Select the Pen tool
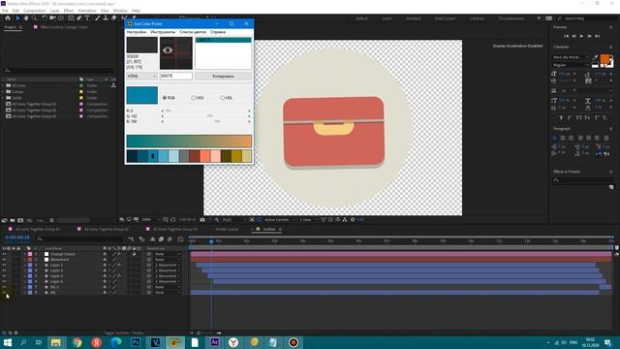620x349 pixels. coord(79,18)
